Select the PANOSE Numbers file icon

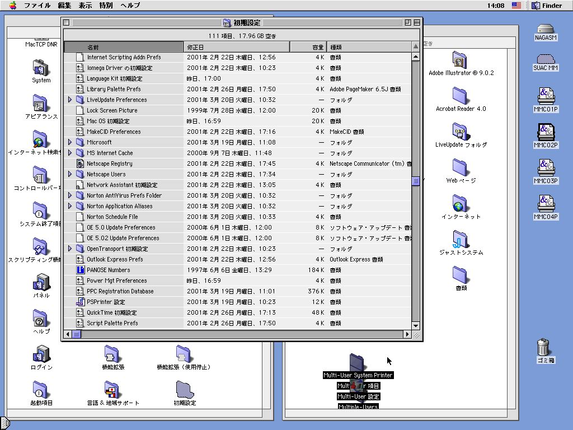coord(80,270)
